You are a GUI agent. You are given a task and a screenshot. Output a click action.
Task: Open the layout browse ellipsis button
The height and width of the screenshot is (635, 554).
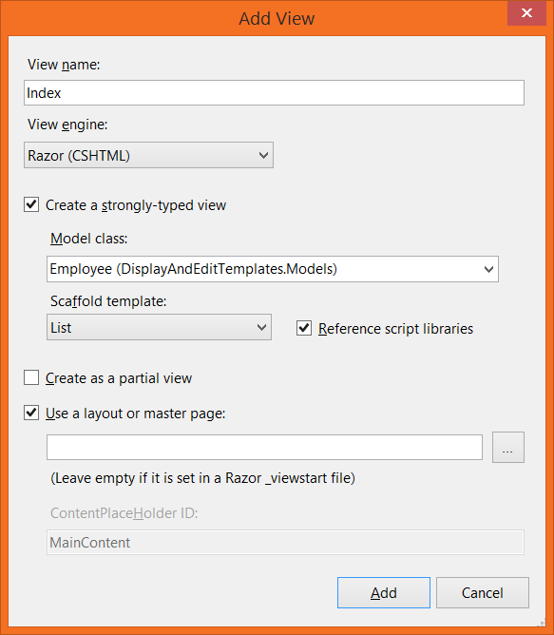click(507, 447)
